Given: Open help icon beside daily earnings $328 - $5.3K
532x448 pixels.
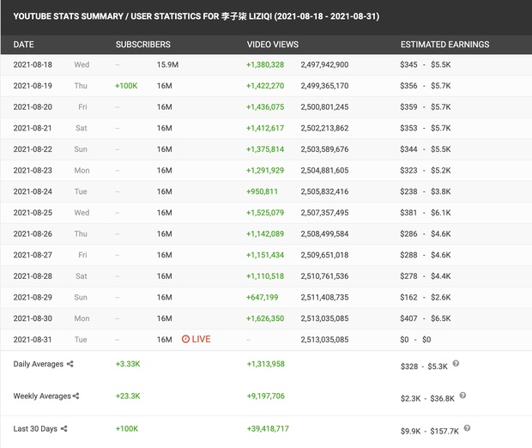Looking at the screenshot, I should (456, 363).
